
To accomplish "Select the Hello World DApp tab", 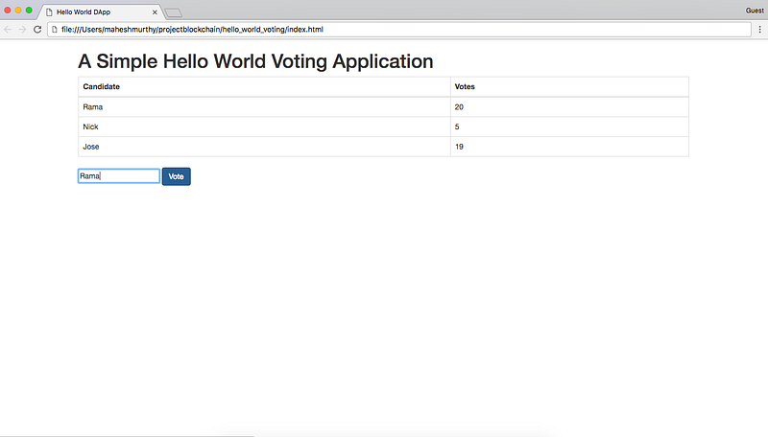I will tap(101, 11).
